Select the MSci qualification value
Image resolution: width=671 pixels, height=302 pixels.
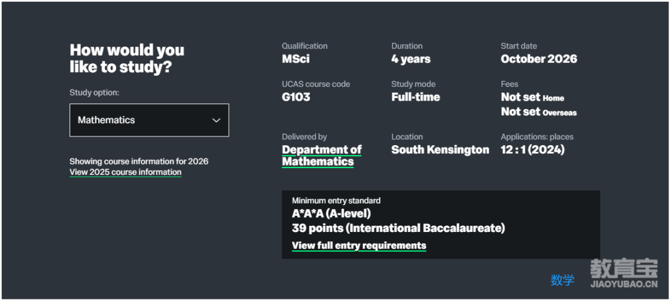coord(296,59)
